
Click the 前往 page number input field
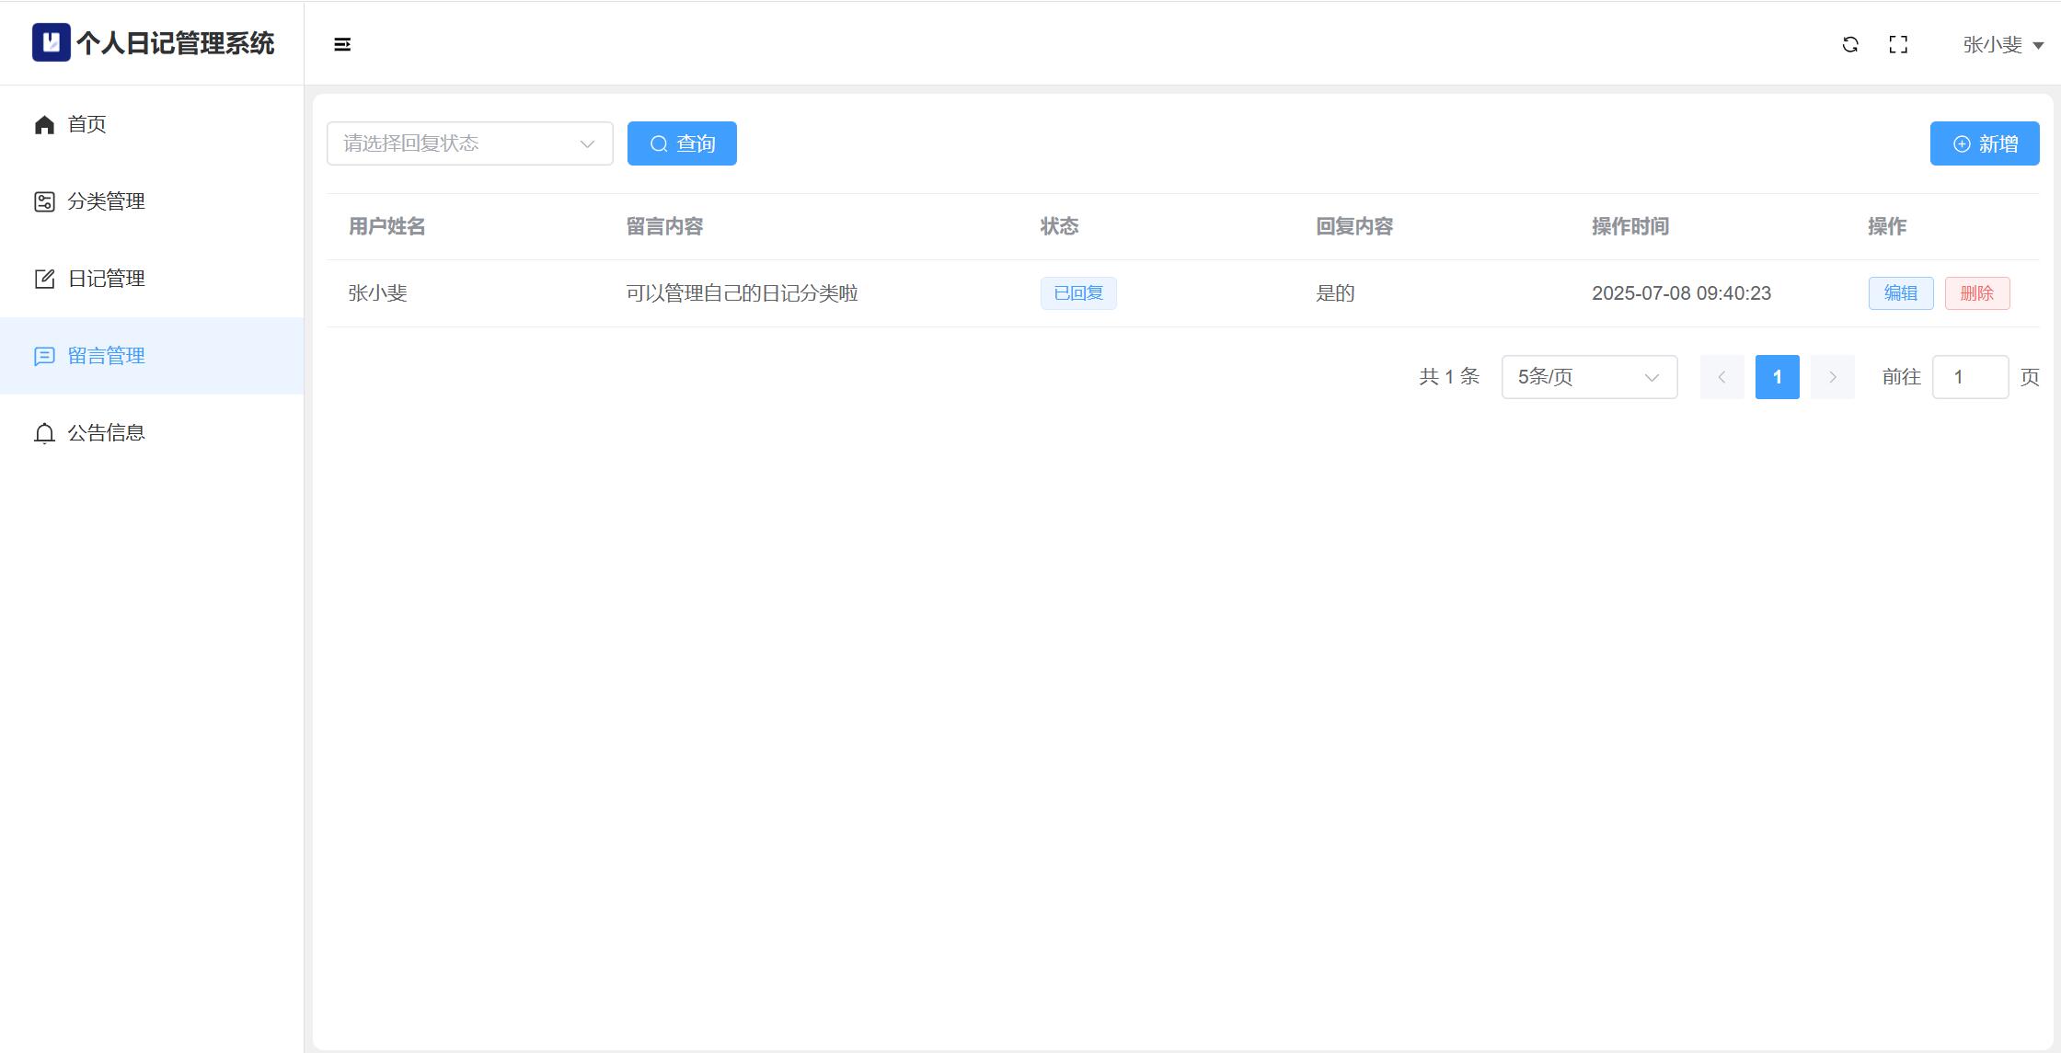pyautogui.click(x=1970, y=377)
